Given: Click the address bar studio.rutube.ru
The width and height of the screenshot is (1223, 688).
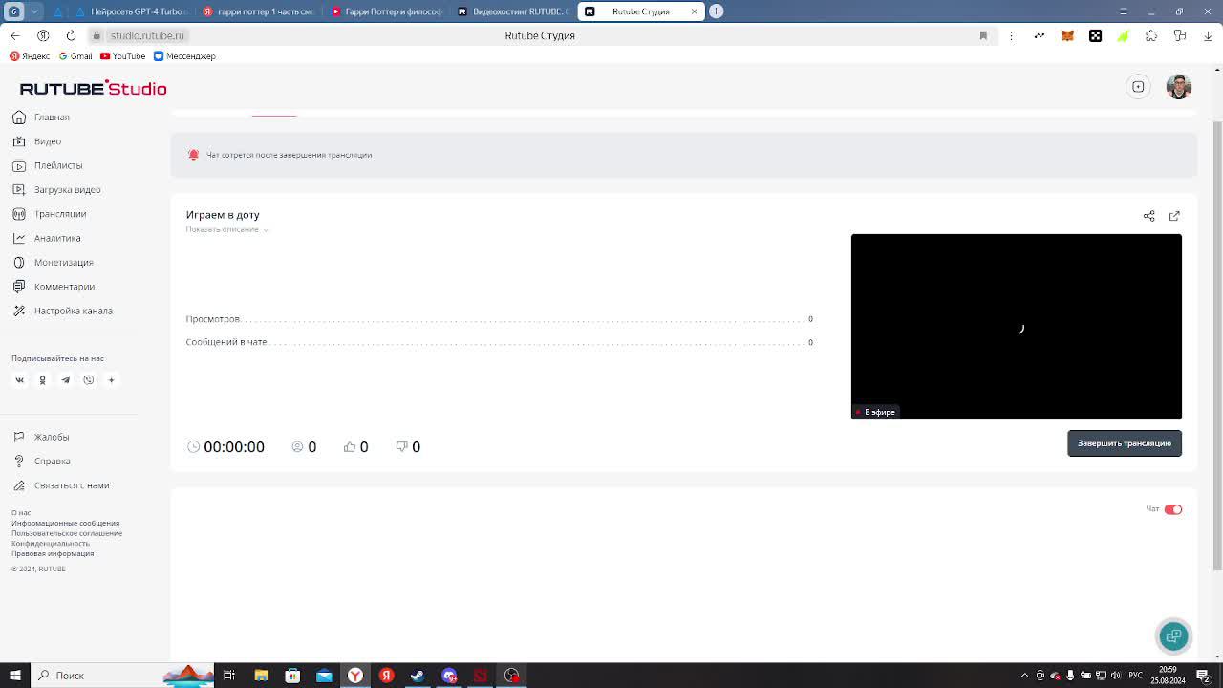Looking at the screenshot, I should click(x=147, y=35).
